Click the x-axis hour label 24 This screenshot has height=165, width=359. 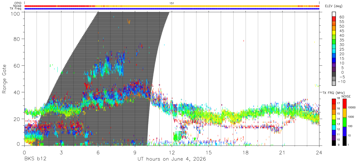[x=319, y=152]
